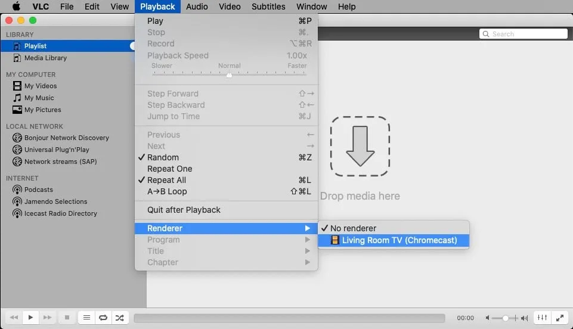The image size is (573, 329).
Task: Click the play button in control bar
Action: [x=30, y=318]
